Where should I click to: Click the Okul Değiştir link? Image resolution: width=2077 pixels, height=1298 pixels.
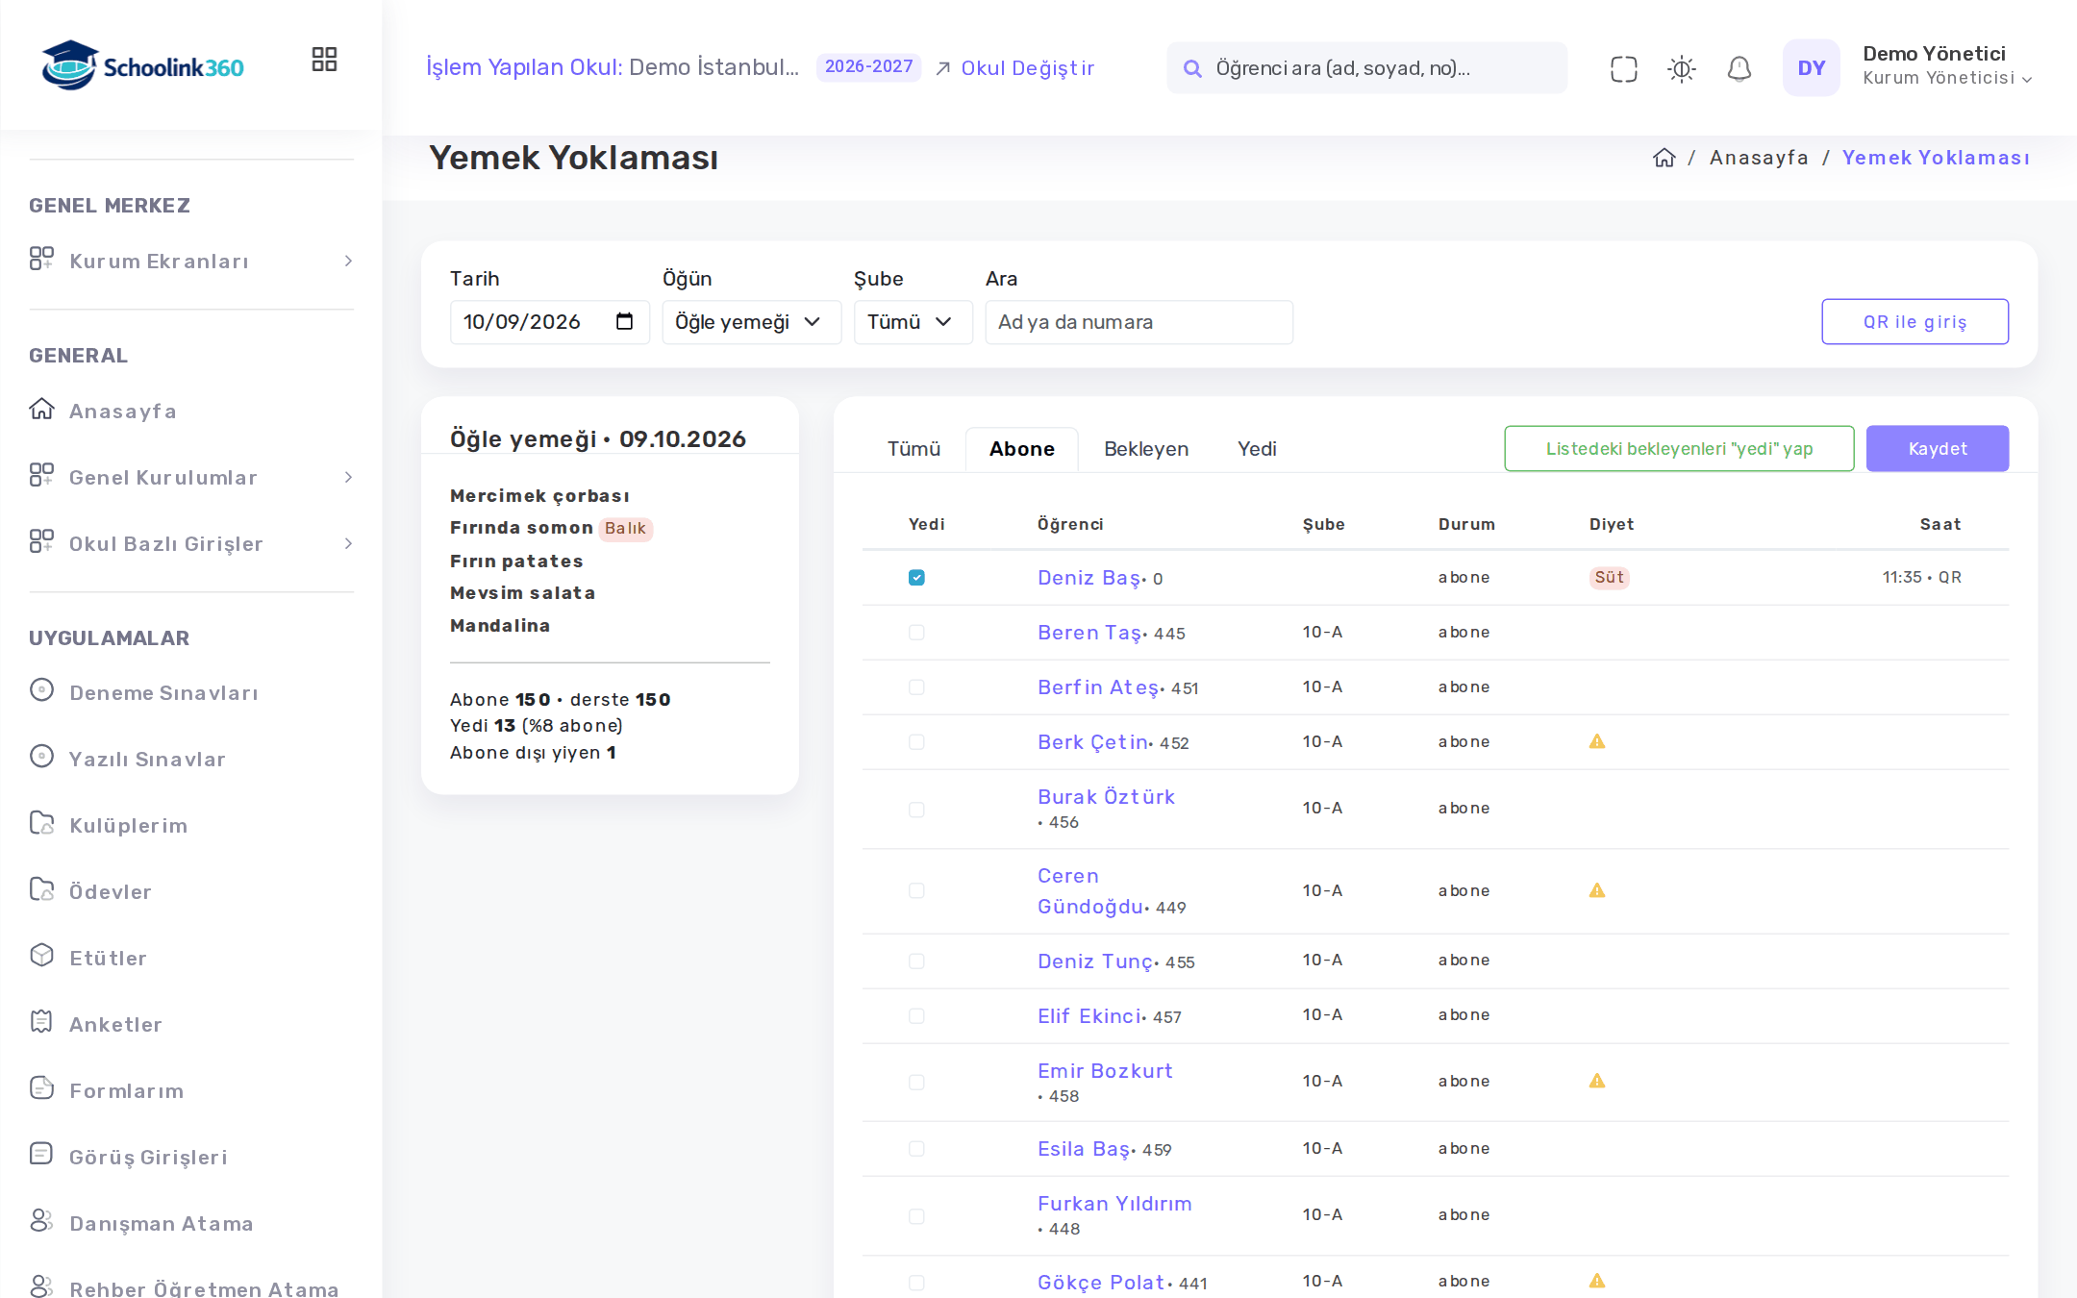(1014, 68)
